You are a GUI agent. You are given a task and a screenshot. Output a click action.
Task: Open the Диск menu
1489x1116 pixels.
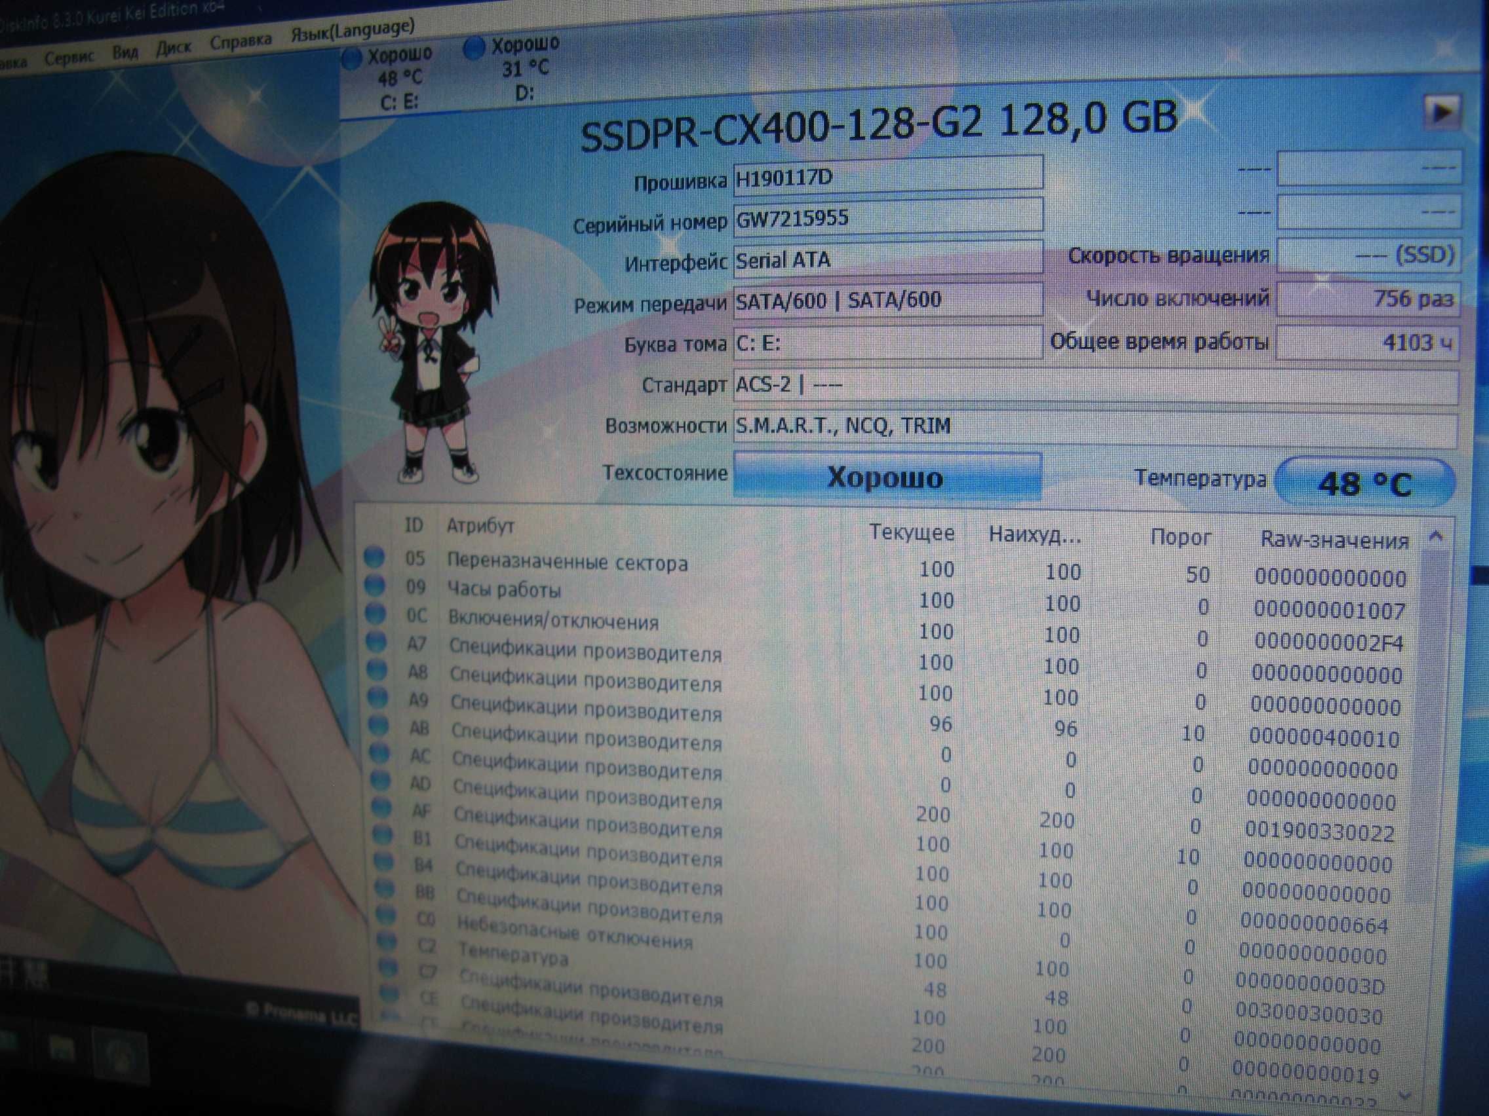pyautogui.click(x=173, y=47)
